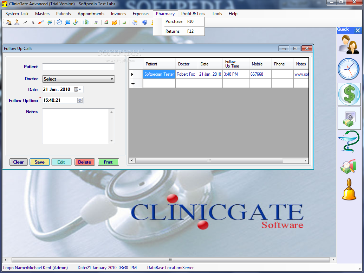This screenshot has width=364, height=273.
Task: Click the Pharmacy menu header
Action: pyautogui.click(x=165, y=14)
